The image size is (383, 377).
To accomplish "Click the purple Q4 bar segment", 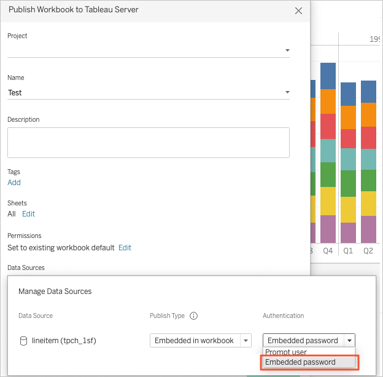I will click(328, 229).
